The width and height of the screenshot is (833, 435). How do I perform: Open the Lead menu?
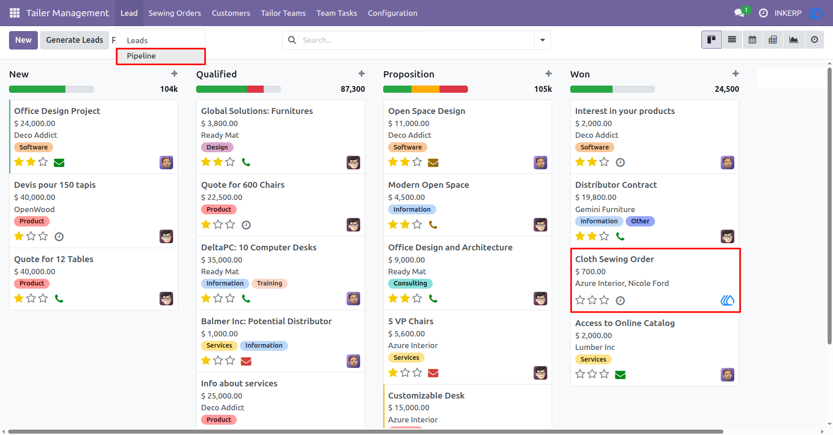[129, 13]
